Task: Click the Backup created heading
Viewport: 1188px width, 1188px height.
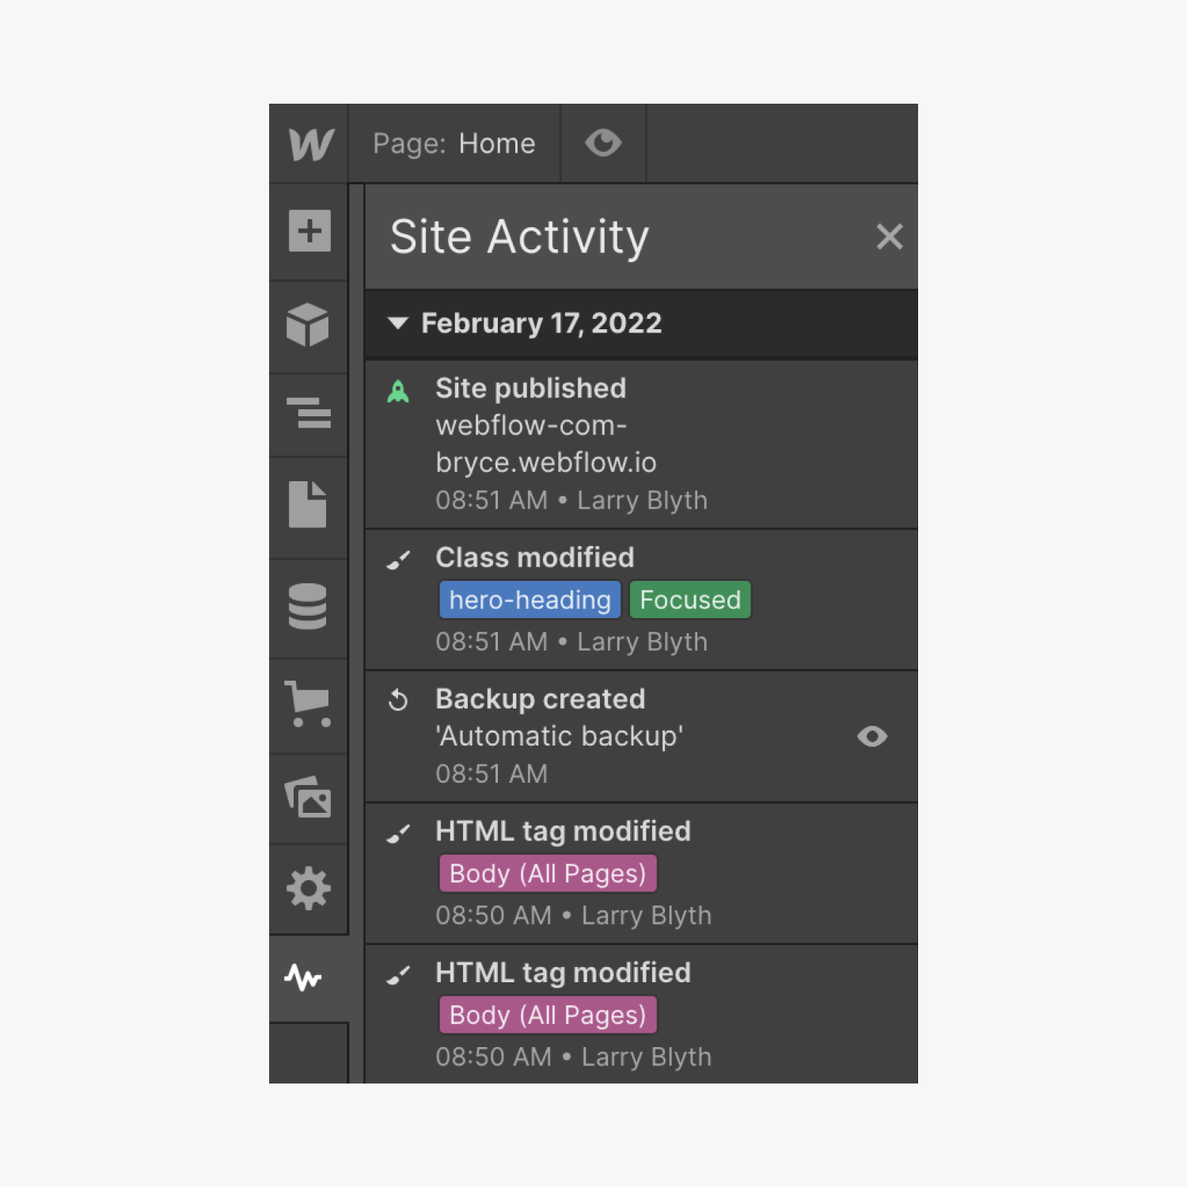Action: pyautogui.click(x=541, y=700)
